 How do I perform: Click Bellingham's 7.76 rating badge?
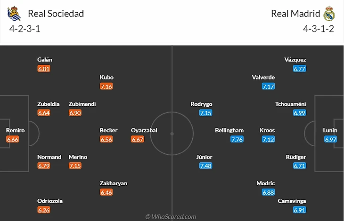[x=238, y=139]
